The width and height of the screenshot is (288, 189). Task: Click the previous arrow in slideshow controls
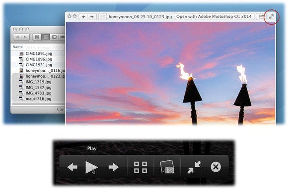point(72,167)
